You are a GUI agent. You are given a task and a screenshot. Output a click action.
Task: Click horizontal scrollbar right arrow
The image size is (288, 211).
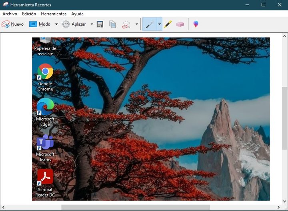click(x=279, y=207)
